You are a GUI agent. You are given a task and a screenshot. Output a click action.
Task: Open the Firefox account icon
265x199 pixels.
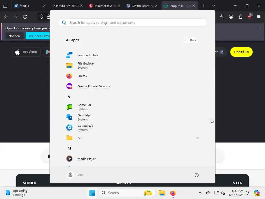[x=231, y=17]
